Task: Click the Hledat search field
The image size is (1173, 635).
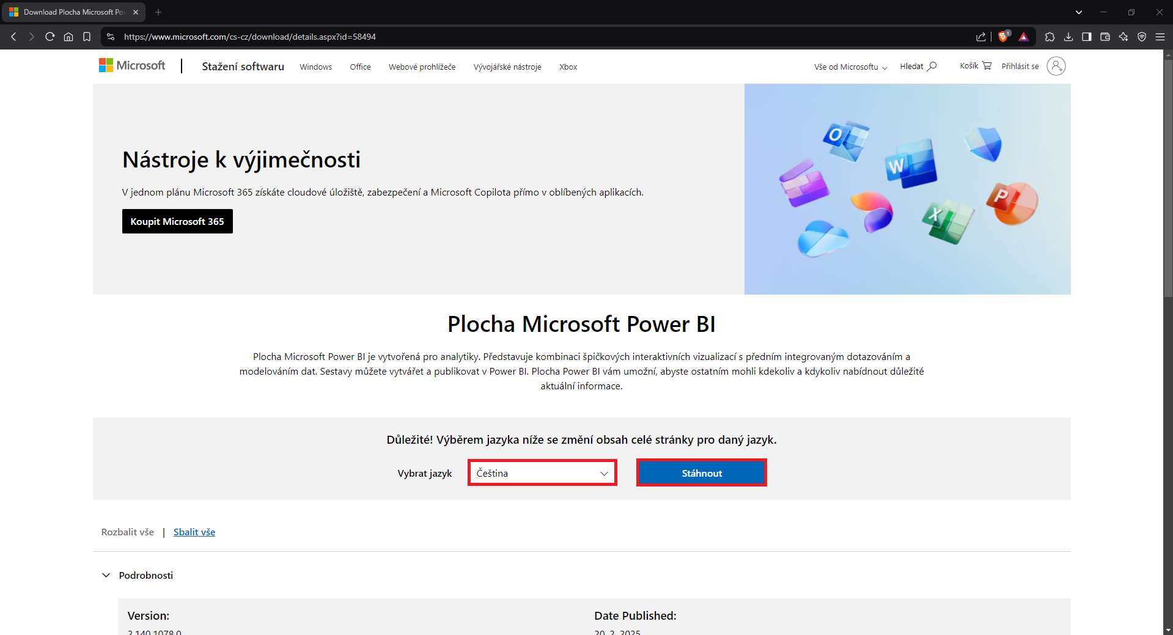Action: point(917,66)
